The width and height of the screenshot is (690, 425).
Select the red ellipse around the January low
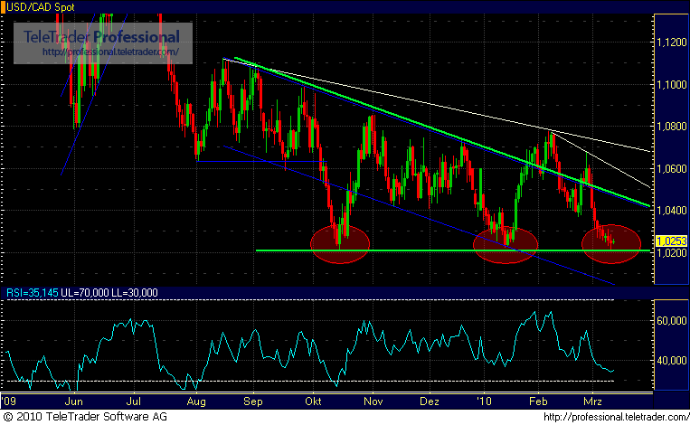(x=506, y=245)
